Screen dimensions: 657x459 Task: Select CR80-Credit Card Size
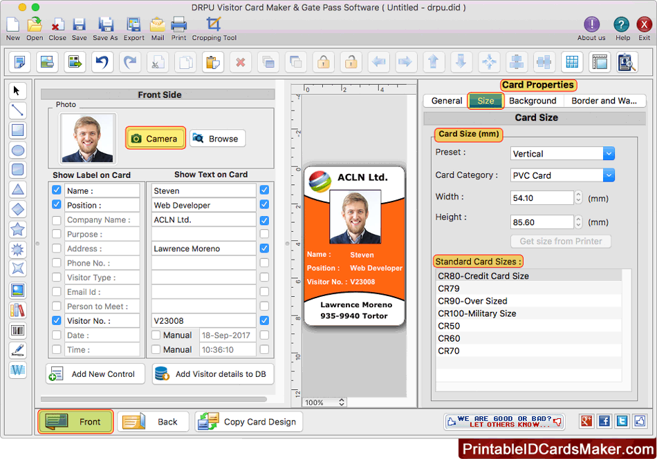coord(529,276)
